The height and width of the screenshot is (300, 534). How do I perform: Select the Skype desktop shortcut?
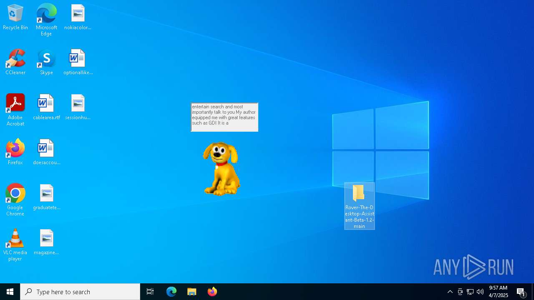coord(46,62)
